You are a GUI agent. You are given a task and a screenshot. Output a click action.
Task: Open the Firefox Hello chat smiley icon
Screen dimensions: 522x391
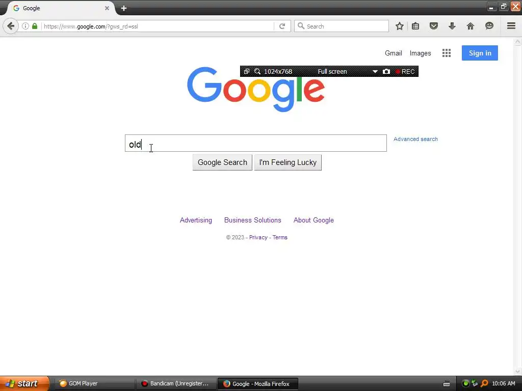[489, 26]
